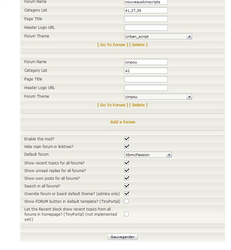Click the Category List field containing 42
Viewport: 231px width, 250px height.
click(146, 71)
